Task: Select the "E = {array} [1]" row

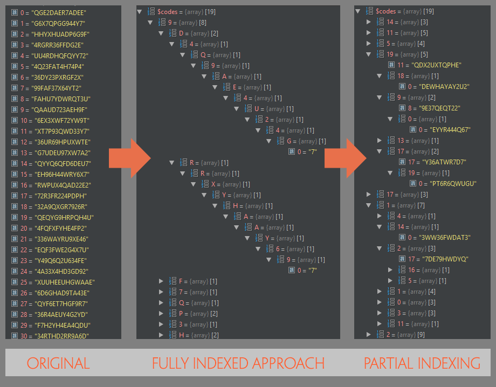Action: 238,87
